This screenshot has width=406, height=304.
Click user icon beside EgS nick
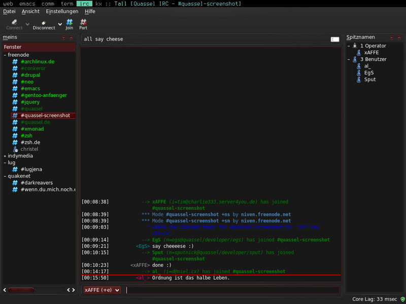[359, 72]
